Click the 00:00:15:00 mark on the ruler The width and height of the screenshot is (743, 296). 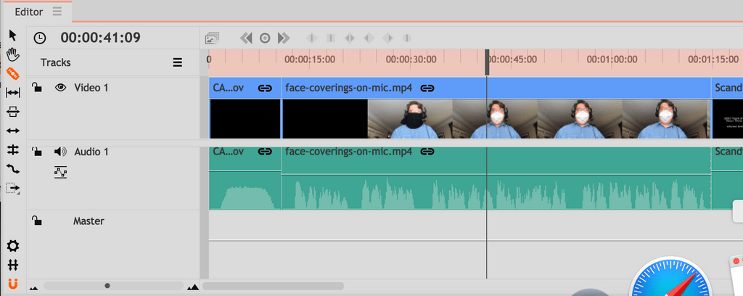pos(310,59)
